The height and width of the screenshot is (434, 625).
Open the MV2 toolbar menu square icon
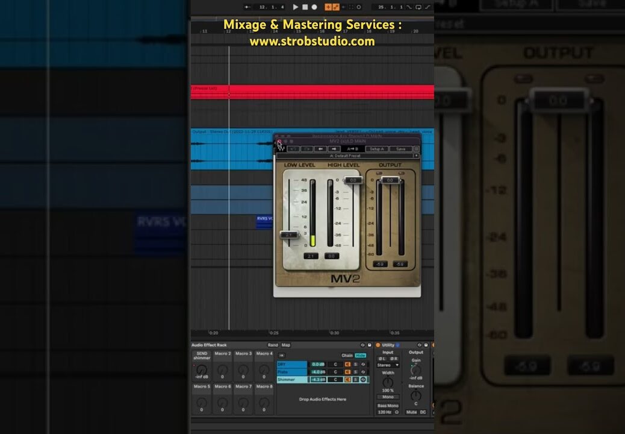416,149
